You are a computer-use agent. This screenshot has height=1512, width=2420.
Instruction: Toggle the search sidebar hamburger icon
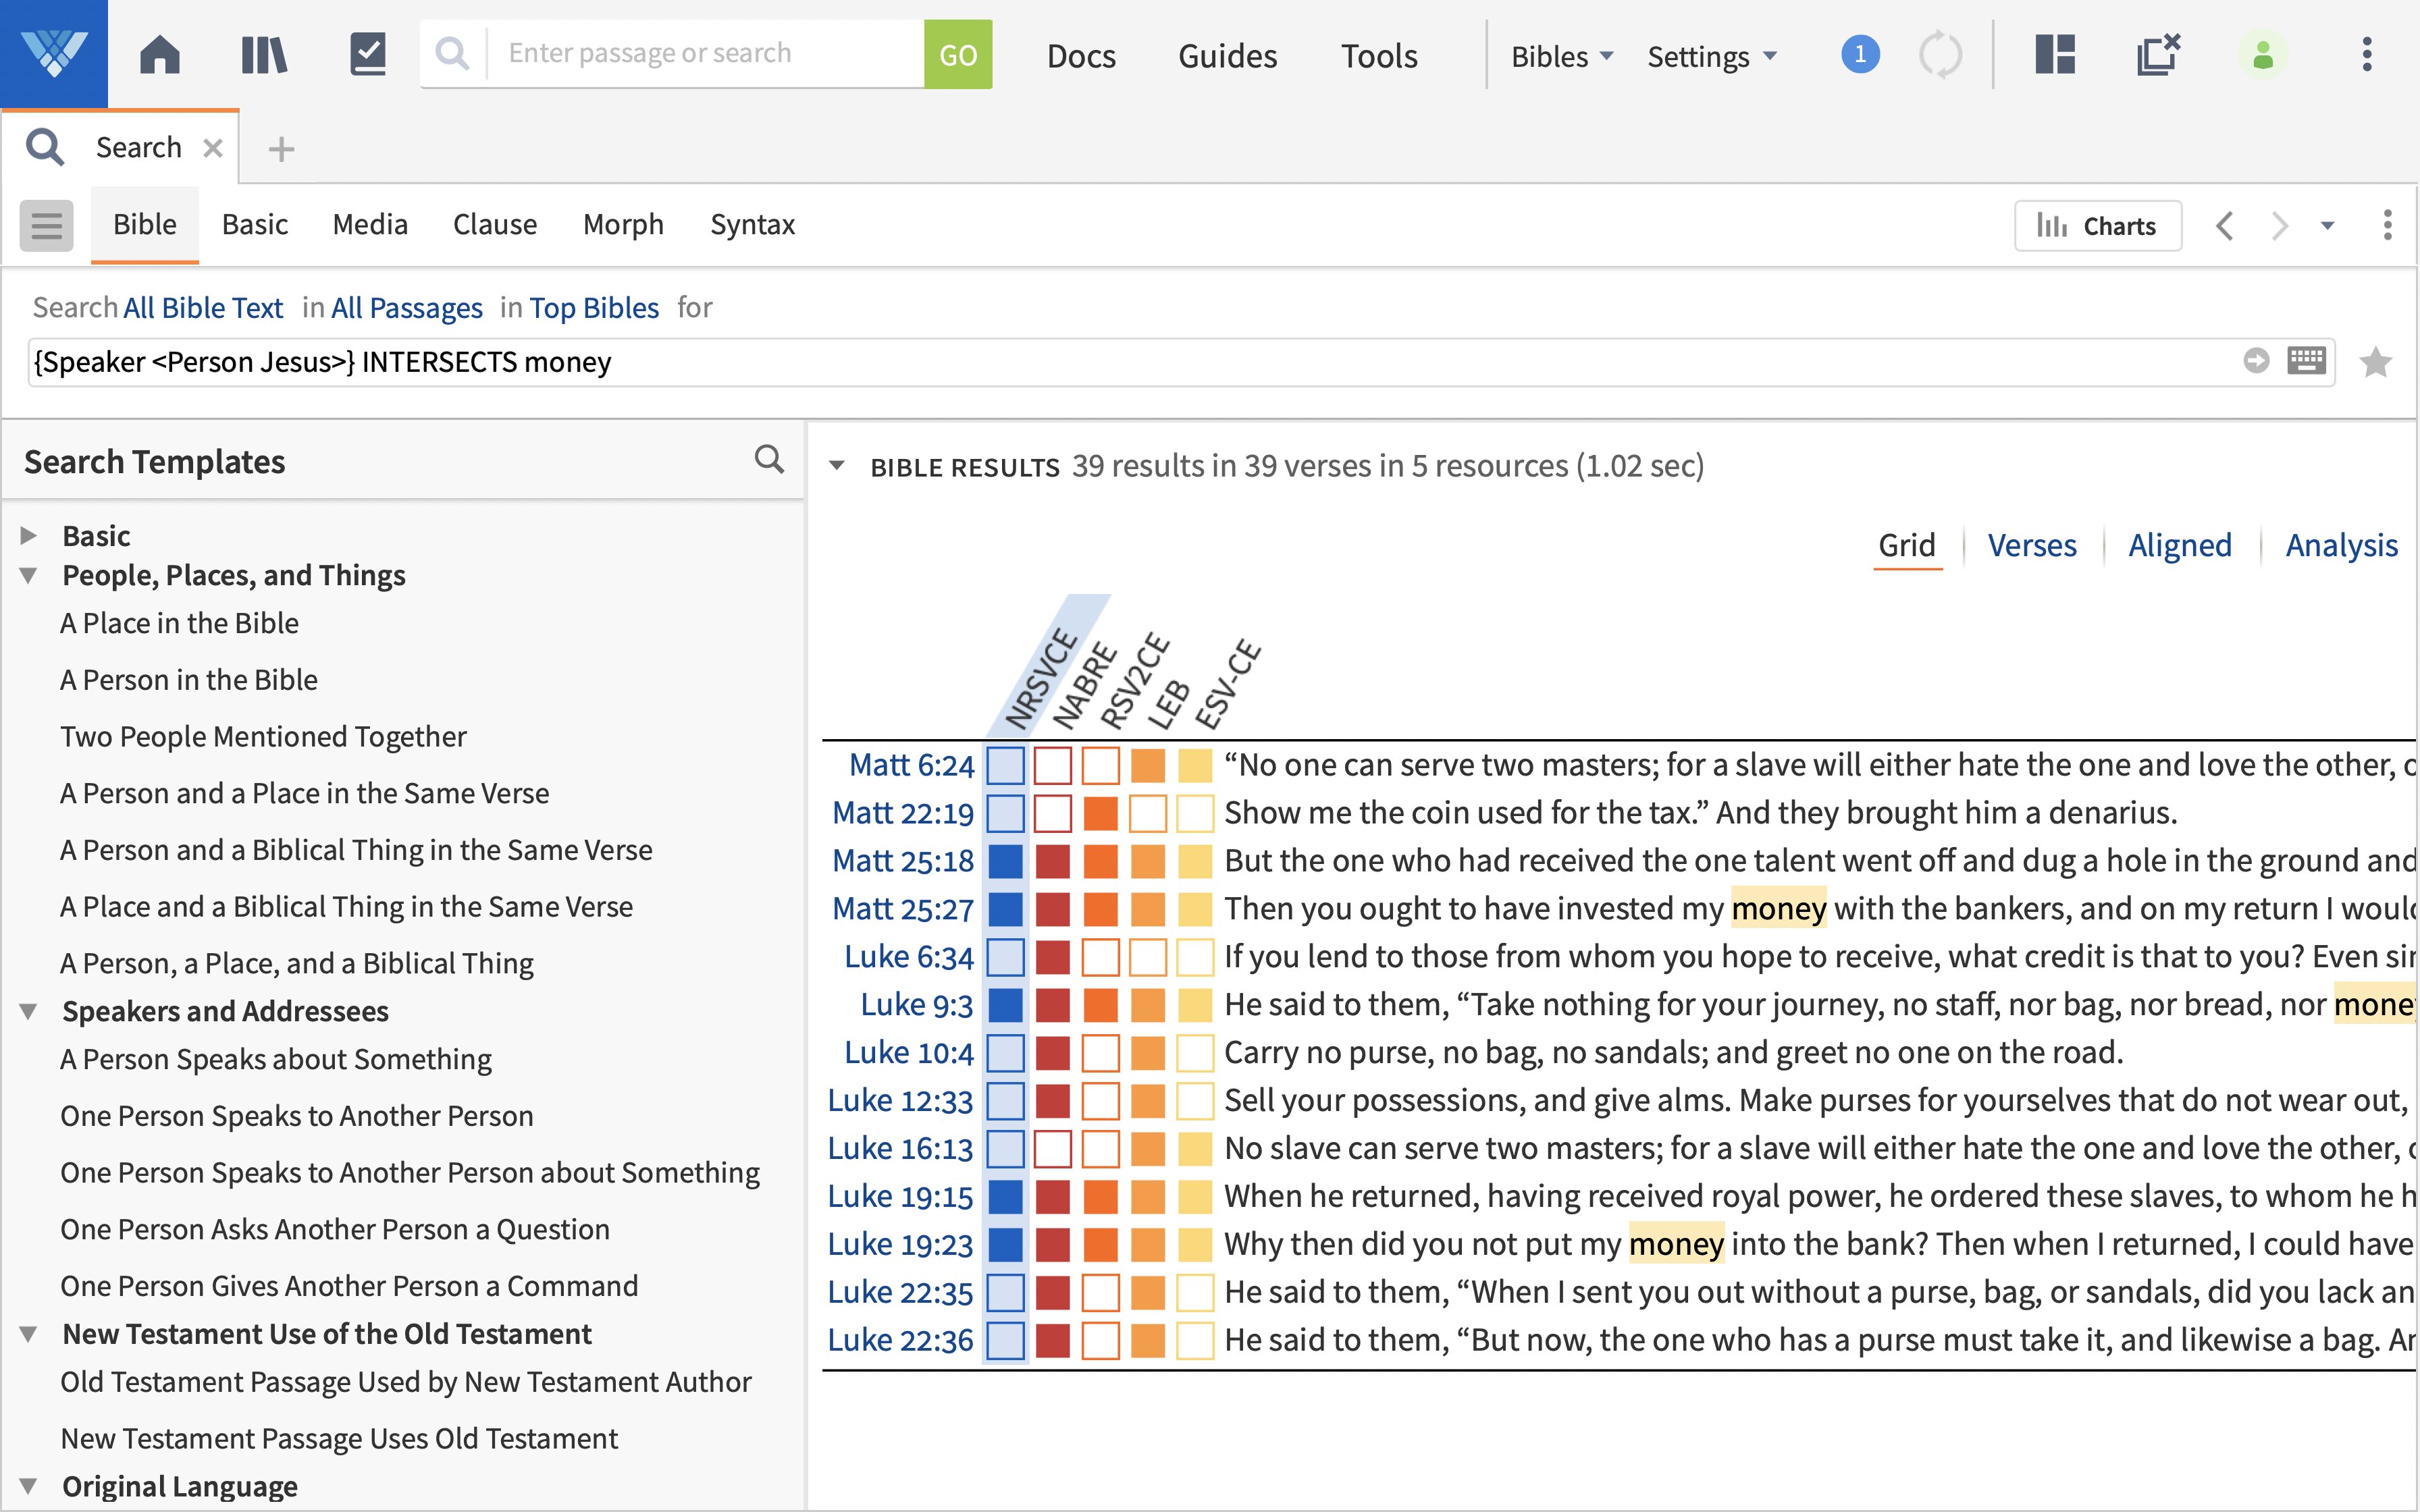(x=46, y=225)
